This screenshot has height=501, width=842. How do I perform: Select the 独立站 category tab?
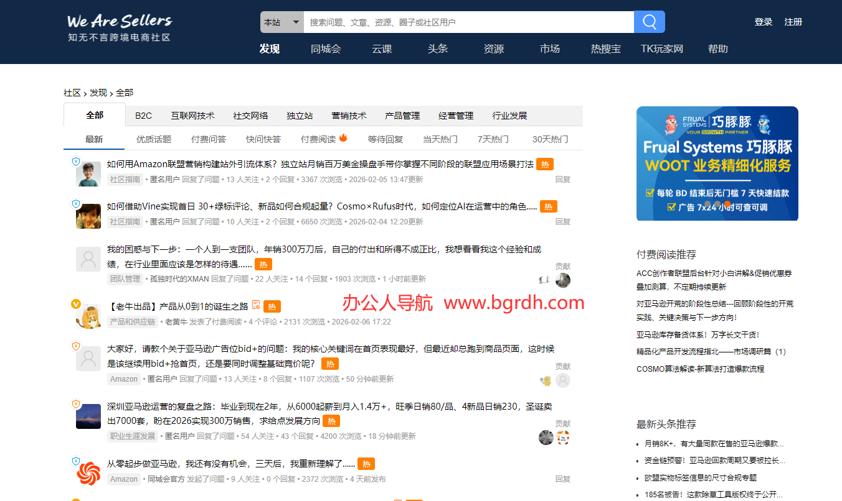300,116
